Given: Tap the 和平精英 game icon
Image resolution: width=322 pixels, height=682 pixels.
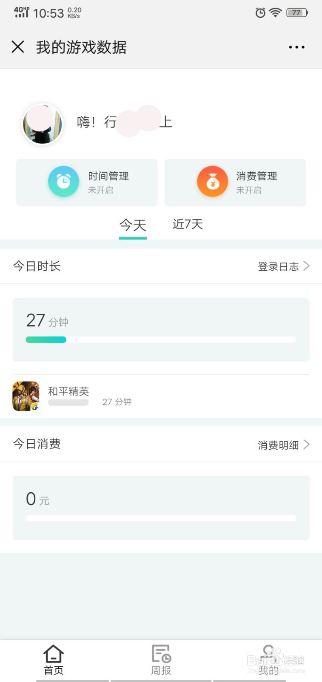Looking at the screenshot, I should (x=26, y=396).
